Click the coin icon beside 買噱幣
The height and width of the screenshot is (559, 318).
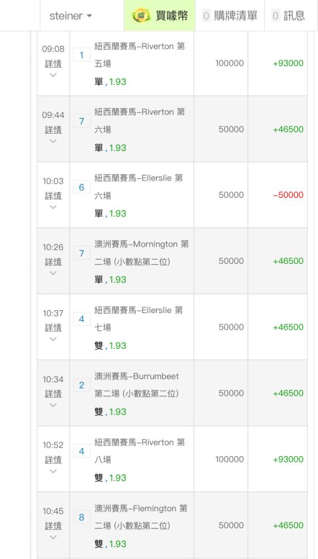(141, 16)
